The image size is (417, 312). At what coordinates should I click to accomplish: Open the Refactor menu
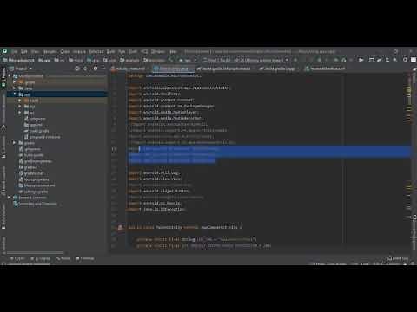pyautogui.click(x=96, y=51)
